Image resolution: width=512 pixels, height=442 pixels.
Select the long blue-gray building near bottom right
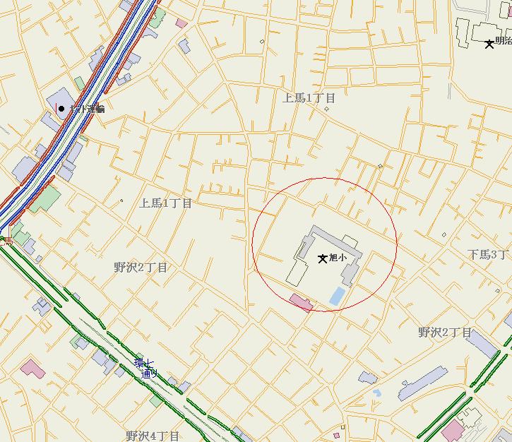[423, 383]
